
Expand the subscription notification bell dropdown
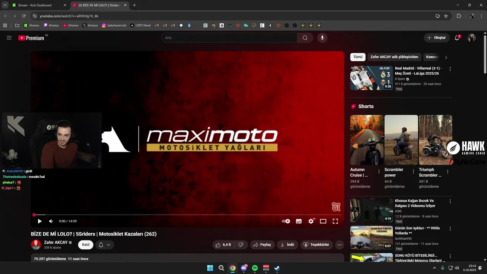pyautogui.click(x=104, y=245)
